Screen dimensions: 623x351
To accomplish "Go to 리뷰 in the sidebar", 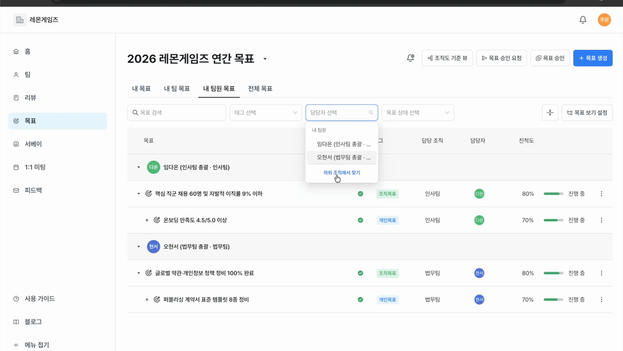I will pyautogui.click(x=58, y=98).
